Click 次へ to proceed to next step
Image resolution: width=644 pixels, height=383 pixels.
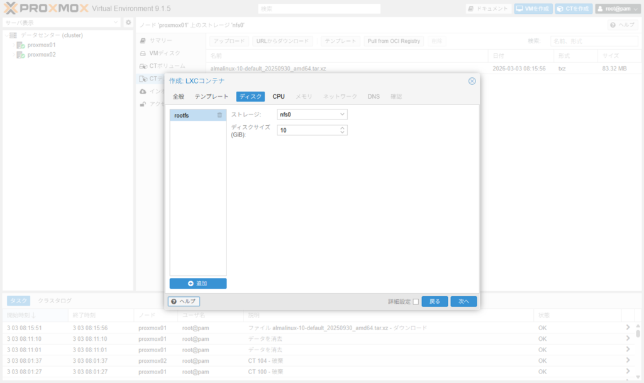coord(464,301)
